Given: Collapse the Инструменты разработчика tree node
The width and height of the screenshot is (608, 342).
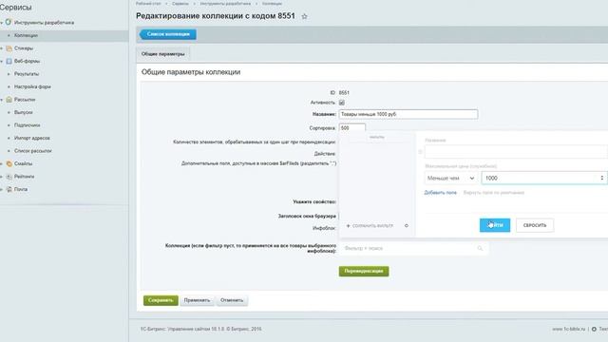Looking at the screenshot, I should (x=2, y=23).
